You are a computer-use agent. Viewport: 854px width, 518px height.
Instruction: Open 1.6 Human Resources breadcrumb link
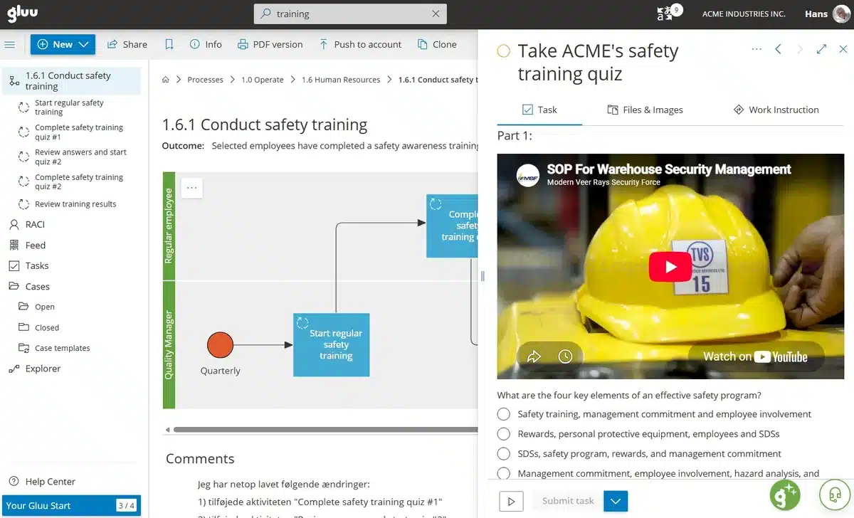[x=341, y=80]
